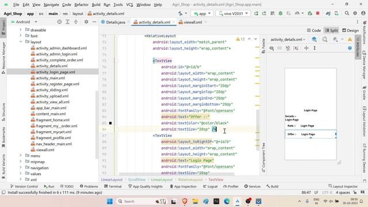Open vivo V2031 device dropdown
Viewport: 368px width, 207px height.
tap(233, 14)
